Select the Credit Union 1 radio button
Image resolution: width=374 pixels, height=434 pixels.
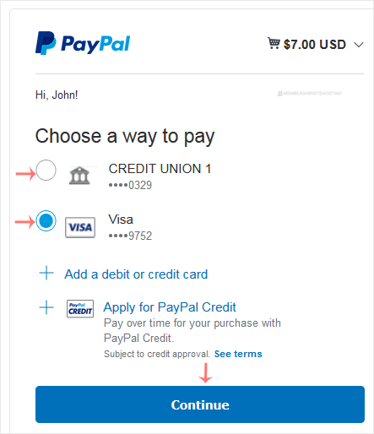point(46,171)
